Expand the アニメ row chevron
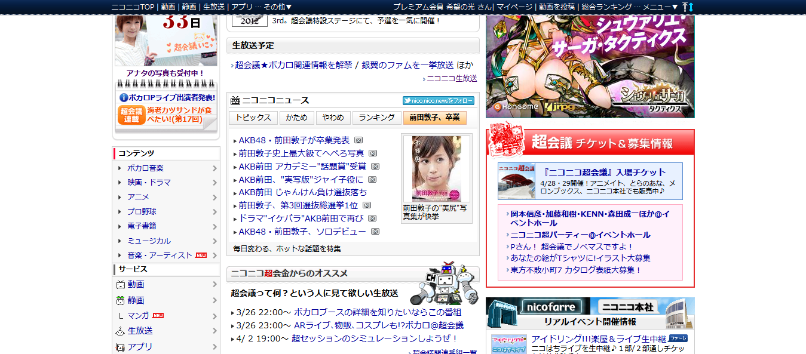 click(214, 197)
